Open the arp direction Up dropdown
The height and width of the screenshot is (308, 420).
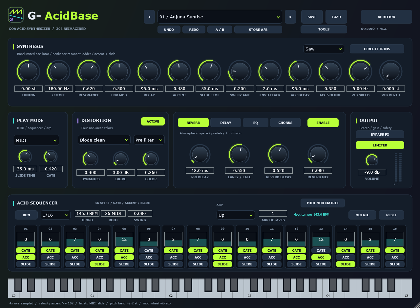[236, 215]
